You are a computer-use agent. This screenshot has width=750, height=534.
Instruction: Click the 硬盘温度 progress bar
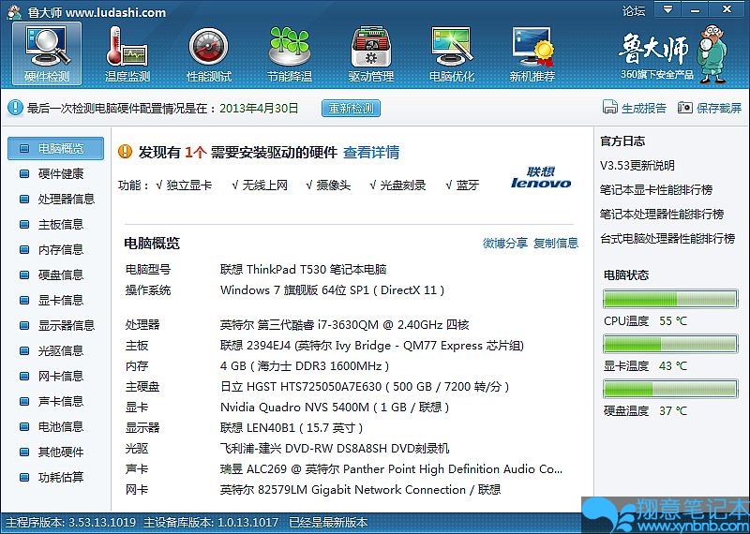point(670,389)
